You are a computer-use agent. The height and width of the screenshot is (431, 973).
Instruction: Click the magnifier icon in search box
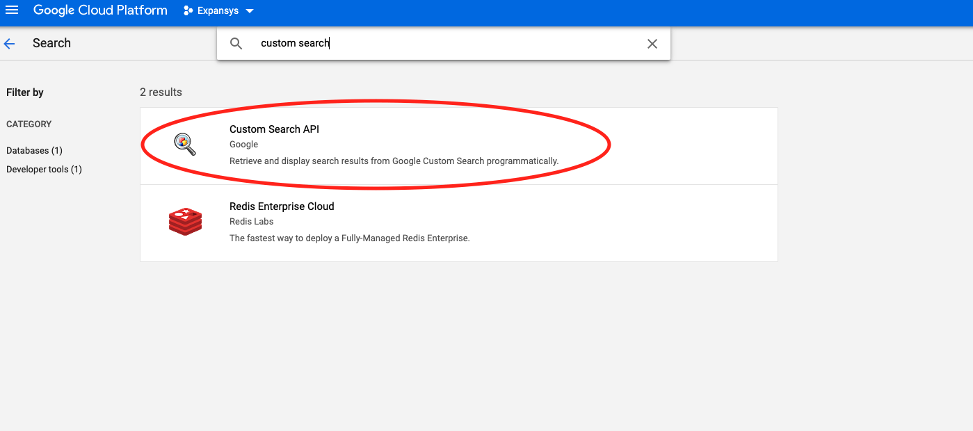(x=236, y=44)
